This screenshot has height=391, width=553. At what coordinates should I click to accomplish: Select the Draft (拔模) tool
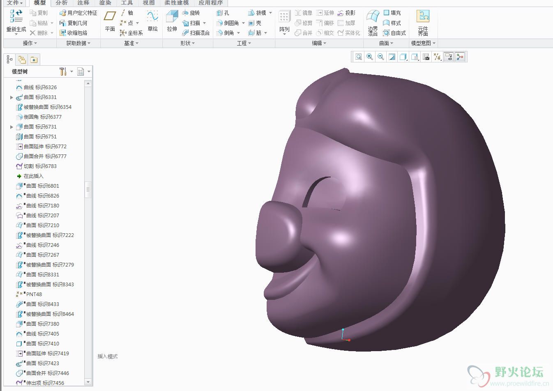[257, 13]
